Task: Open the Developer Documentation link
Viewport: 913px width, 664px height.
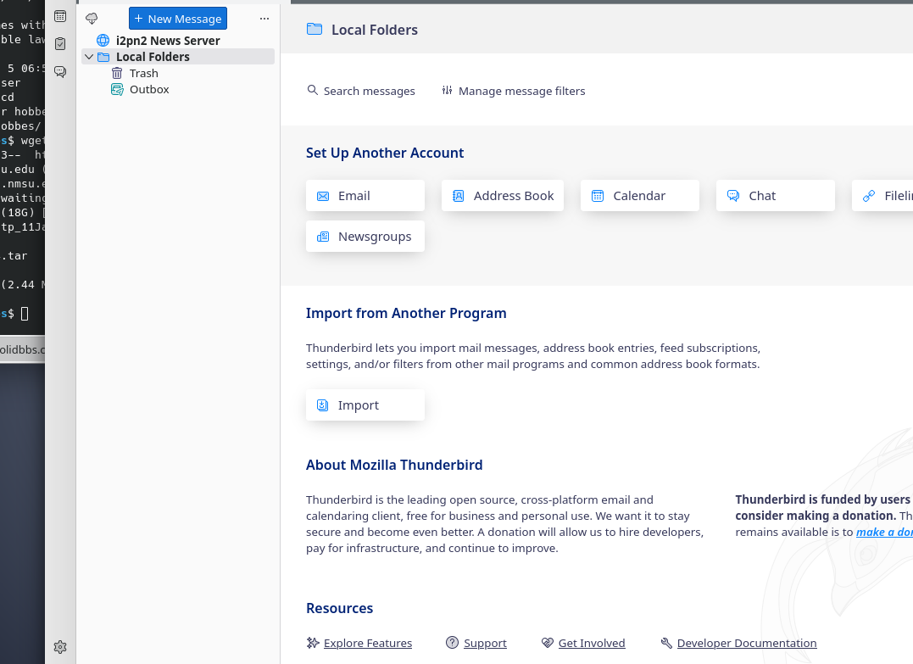Action: (747, 643)
